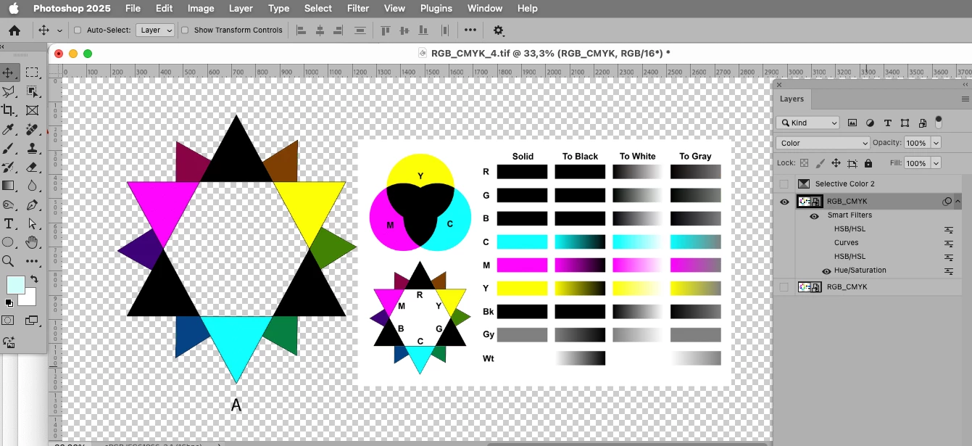Filter layers by adjustment layers icon

click(x=870, y=123)
